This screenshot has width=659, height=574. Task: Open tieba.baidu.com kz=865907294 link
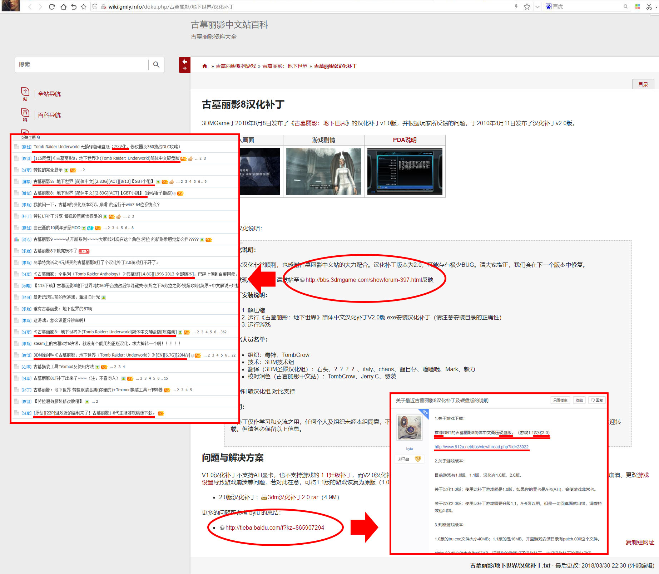[x=274, y=528]
